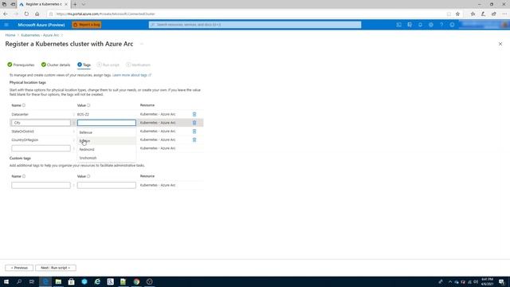The height and width of the screenshot is (287, 510).
Task: Open the browser tab list chevron
Action: pyautogui.click(x=83, y=4)
